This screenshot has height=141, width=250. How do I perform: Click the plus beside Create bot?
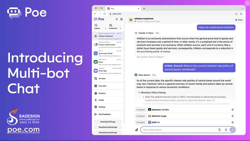121,29
